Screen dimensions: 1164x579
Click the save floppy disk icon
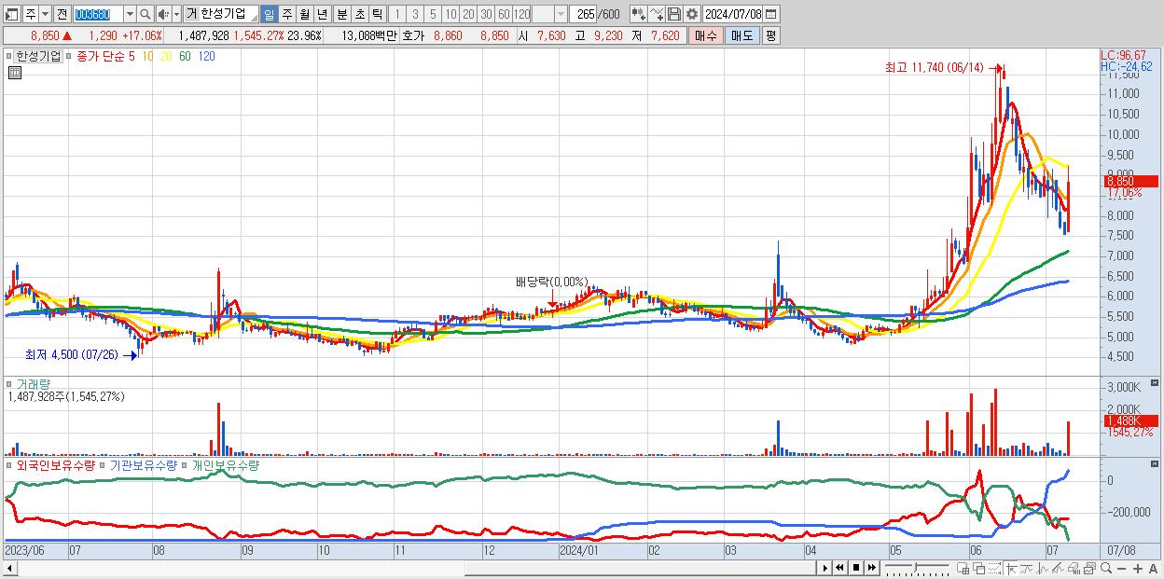tap(673, 14)
